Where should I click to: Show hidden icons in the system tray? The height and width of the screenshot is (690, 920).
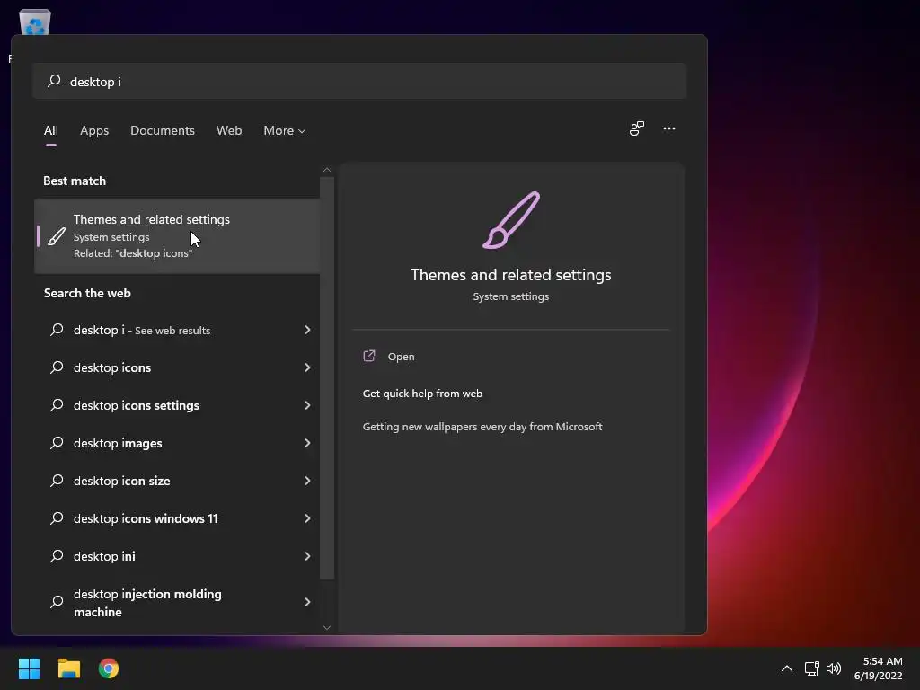[787, 668]
